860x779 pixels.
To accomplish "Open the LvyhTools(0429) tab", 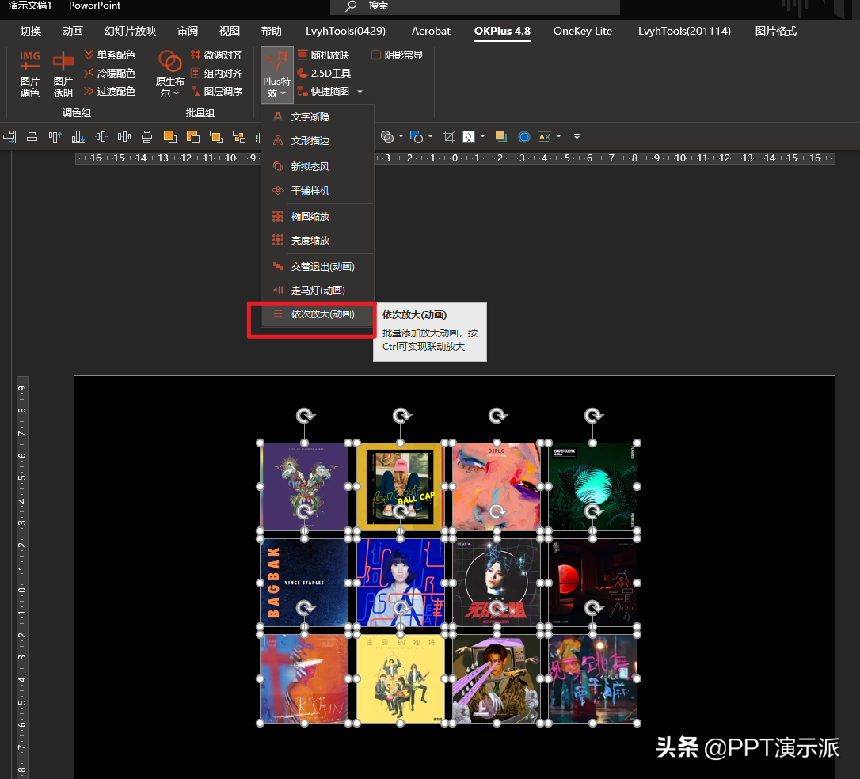I will (345, 31).
